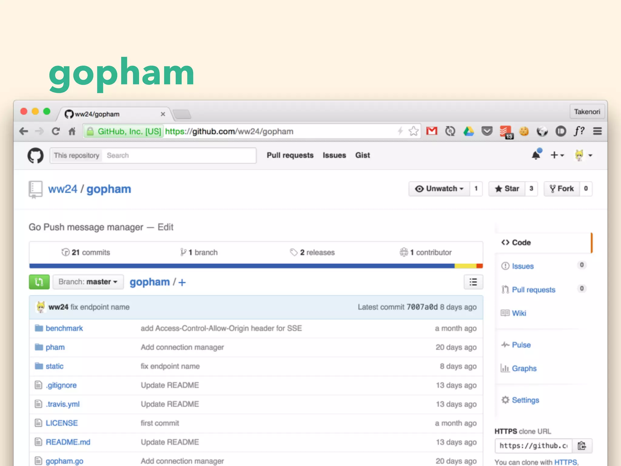Screen dimensions: 621x466
Task: Open the user avatar profile menu
Action: [583, 155]
